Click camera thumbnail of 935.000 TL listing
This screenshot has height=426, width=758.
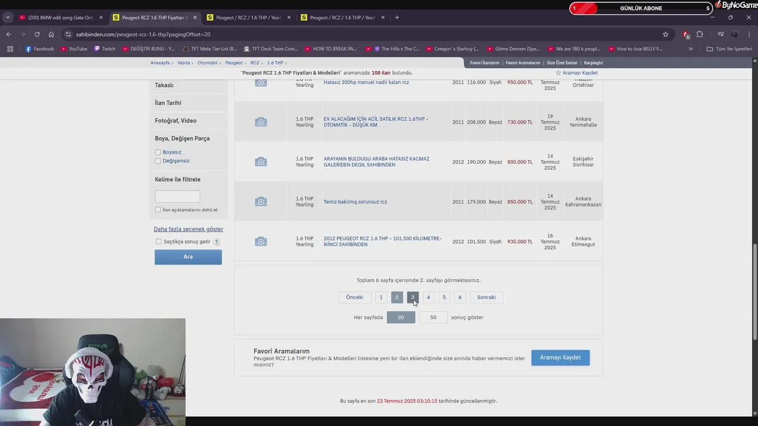pos(261,241)
